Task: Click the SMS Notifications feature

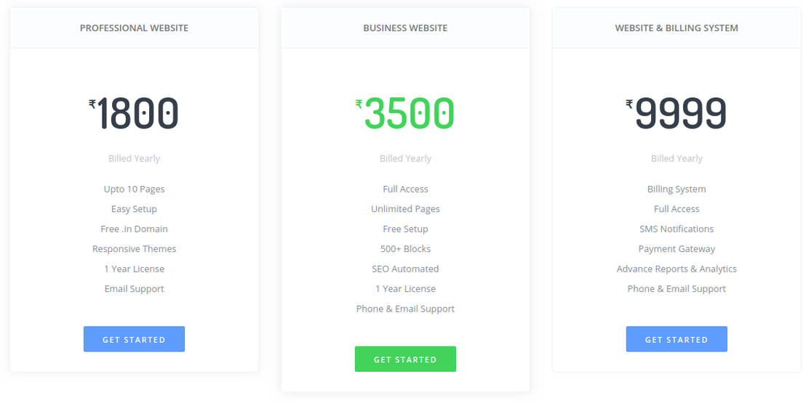Action: 677,229
